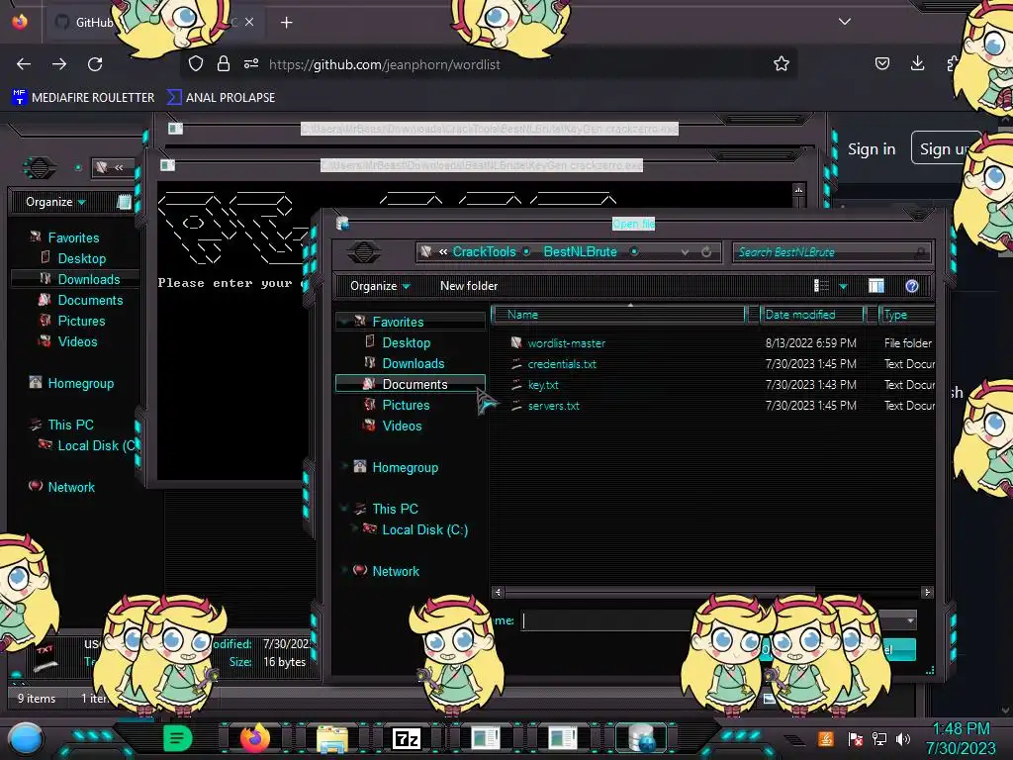1013x760 pixels.
Task: Select Downloads in the dialog's Favorites
Action: point(413,363)
